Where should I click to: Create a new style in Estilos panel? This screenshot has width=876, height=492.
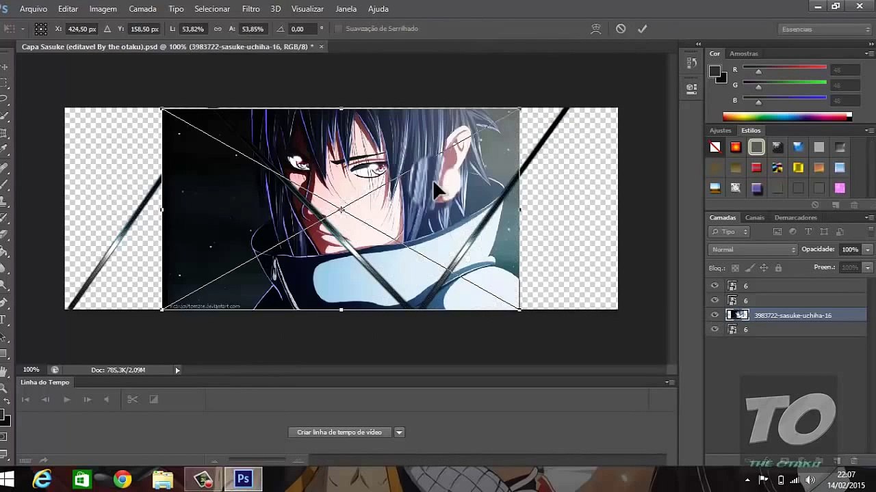coord(836,205)
